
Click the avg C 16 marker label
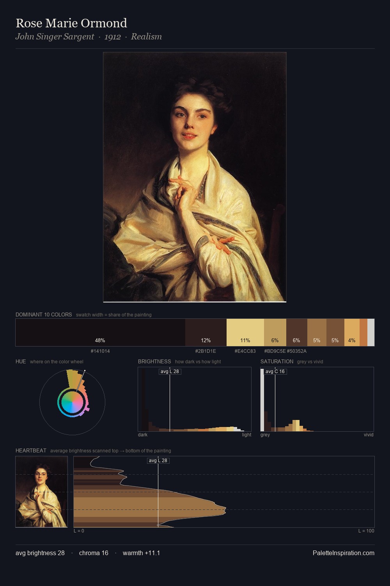(275, 372)
